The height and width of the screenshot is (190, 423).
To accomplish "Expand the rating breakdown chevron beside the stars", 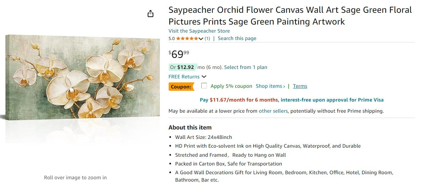I will 201,39.
